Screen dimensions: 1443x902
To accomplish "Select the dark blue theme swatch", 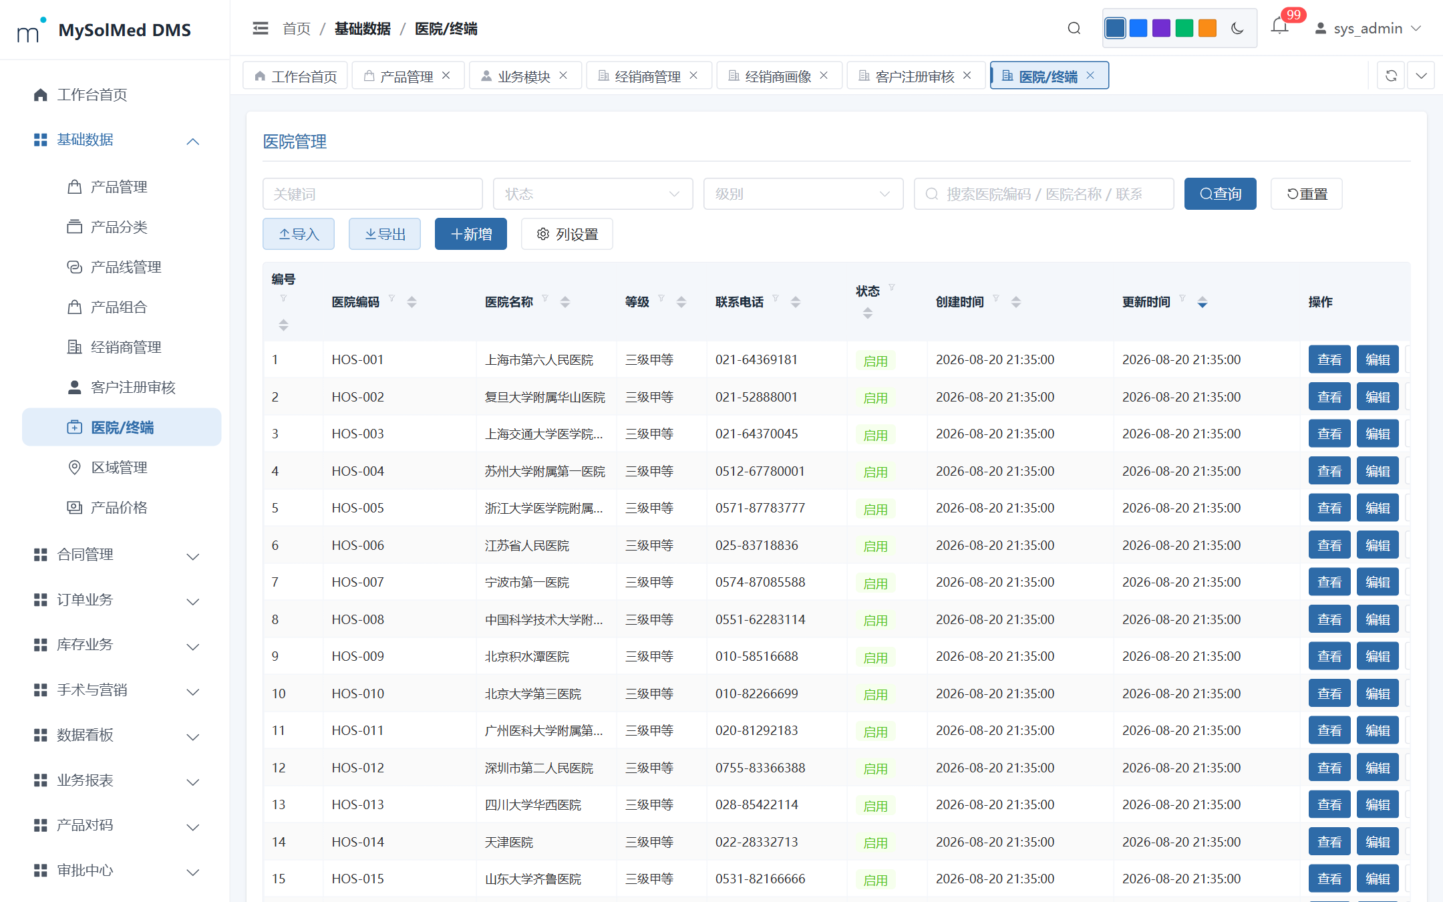I will (x=1115, y=28).
